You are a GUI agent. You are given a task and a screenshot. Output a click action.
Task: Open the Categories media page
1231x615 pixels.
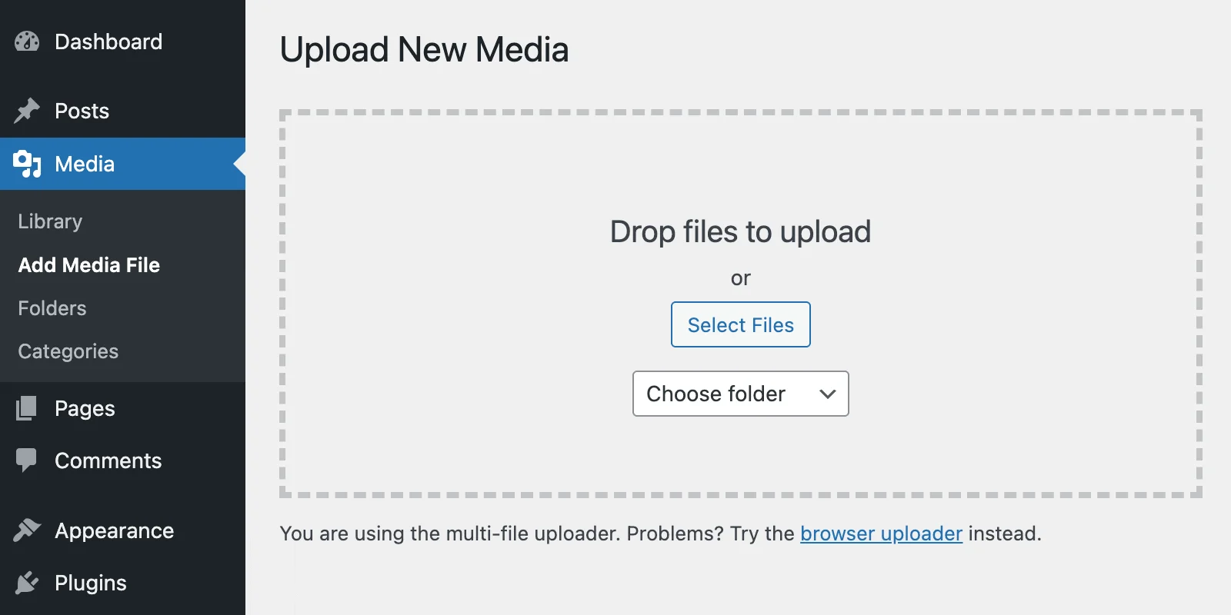(68, 351)
